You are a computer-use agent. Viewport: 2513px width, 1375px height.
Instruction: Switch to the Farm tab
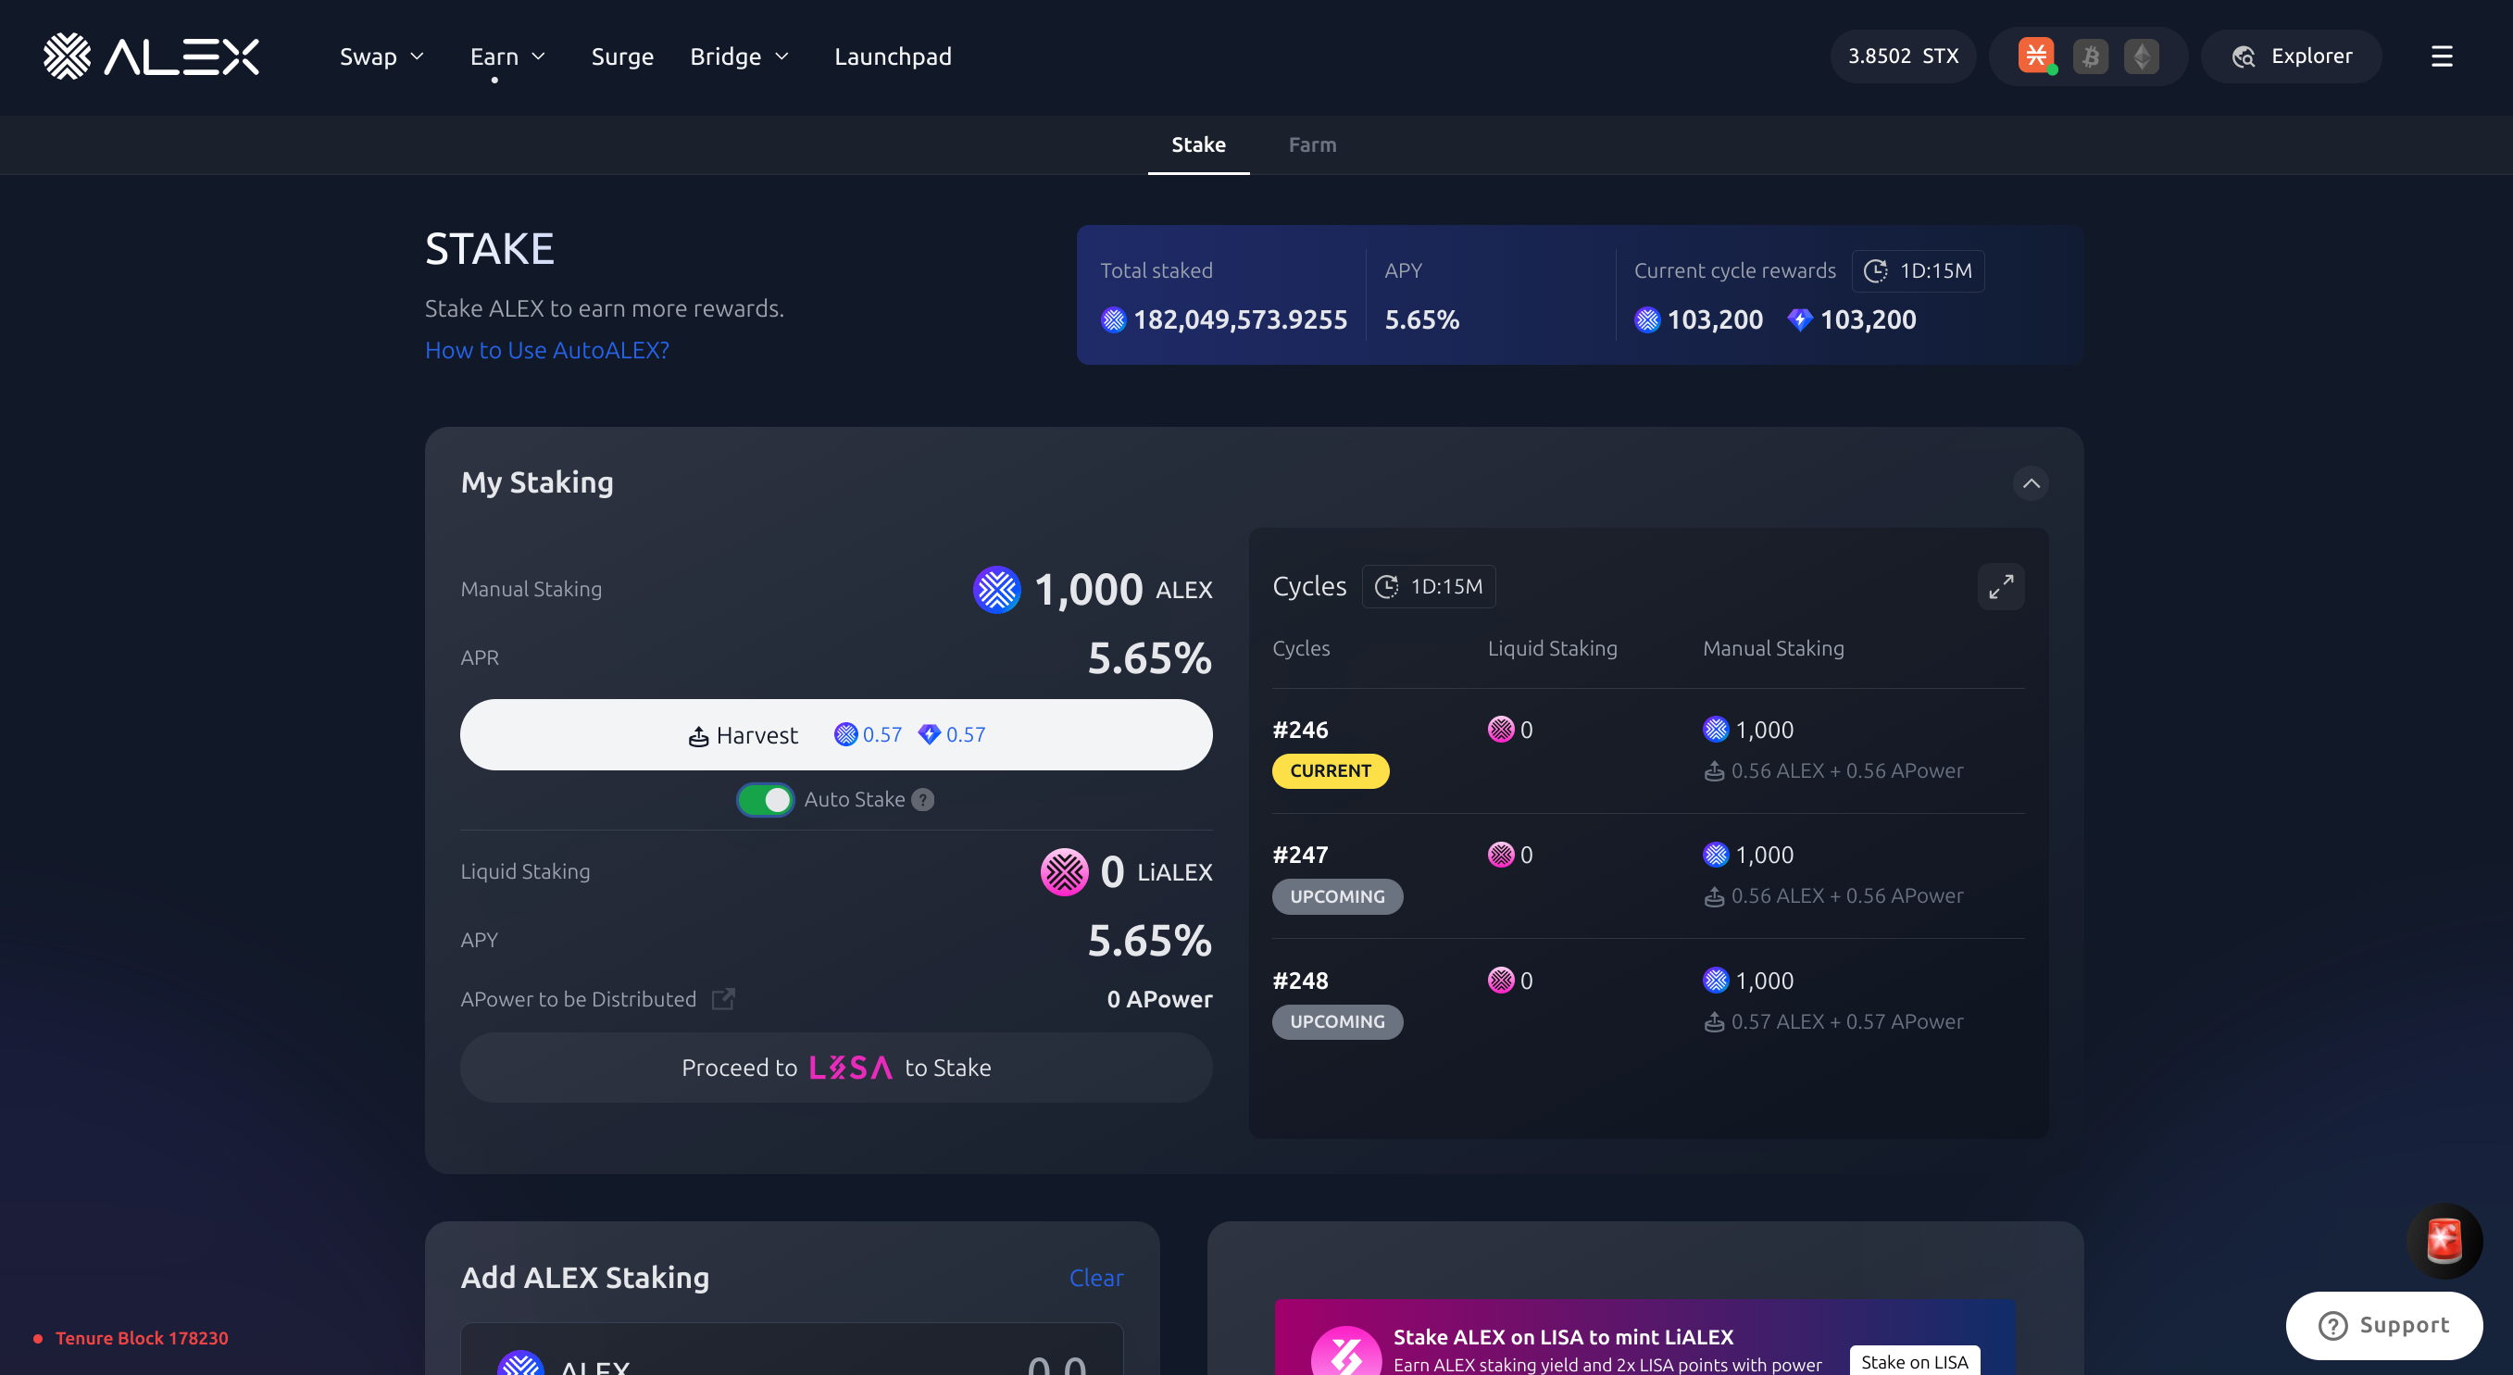(x=1311, y=144)
